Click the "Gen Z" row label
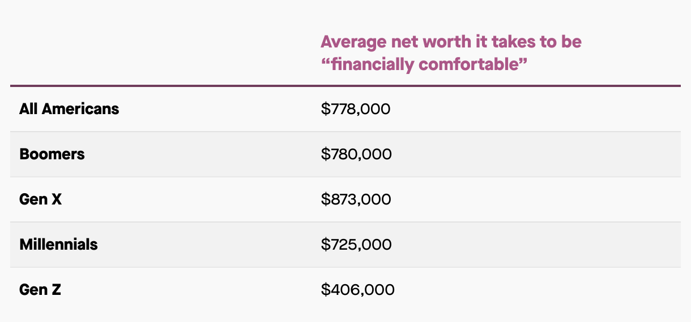Viewport: 691px width, 322px height. coord(40,289)
